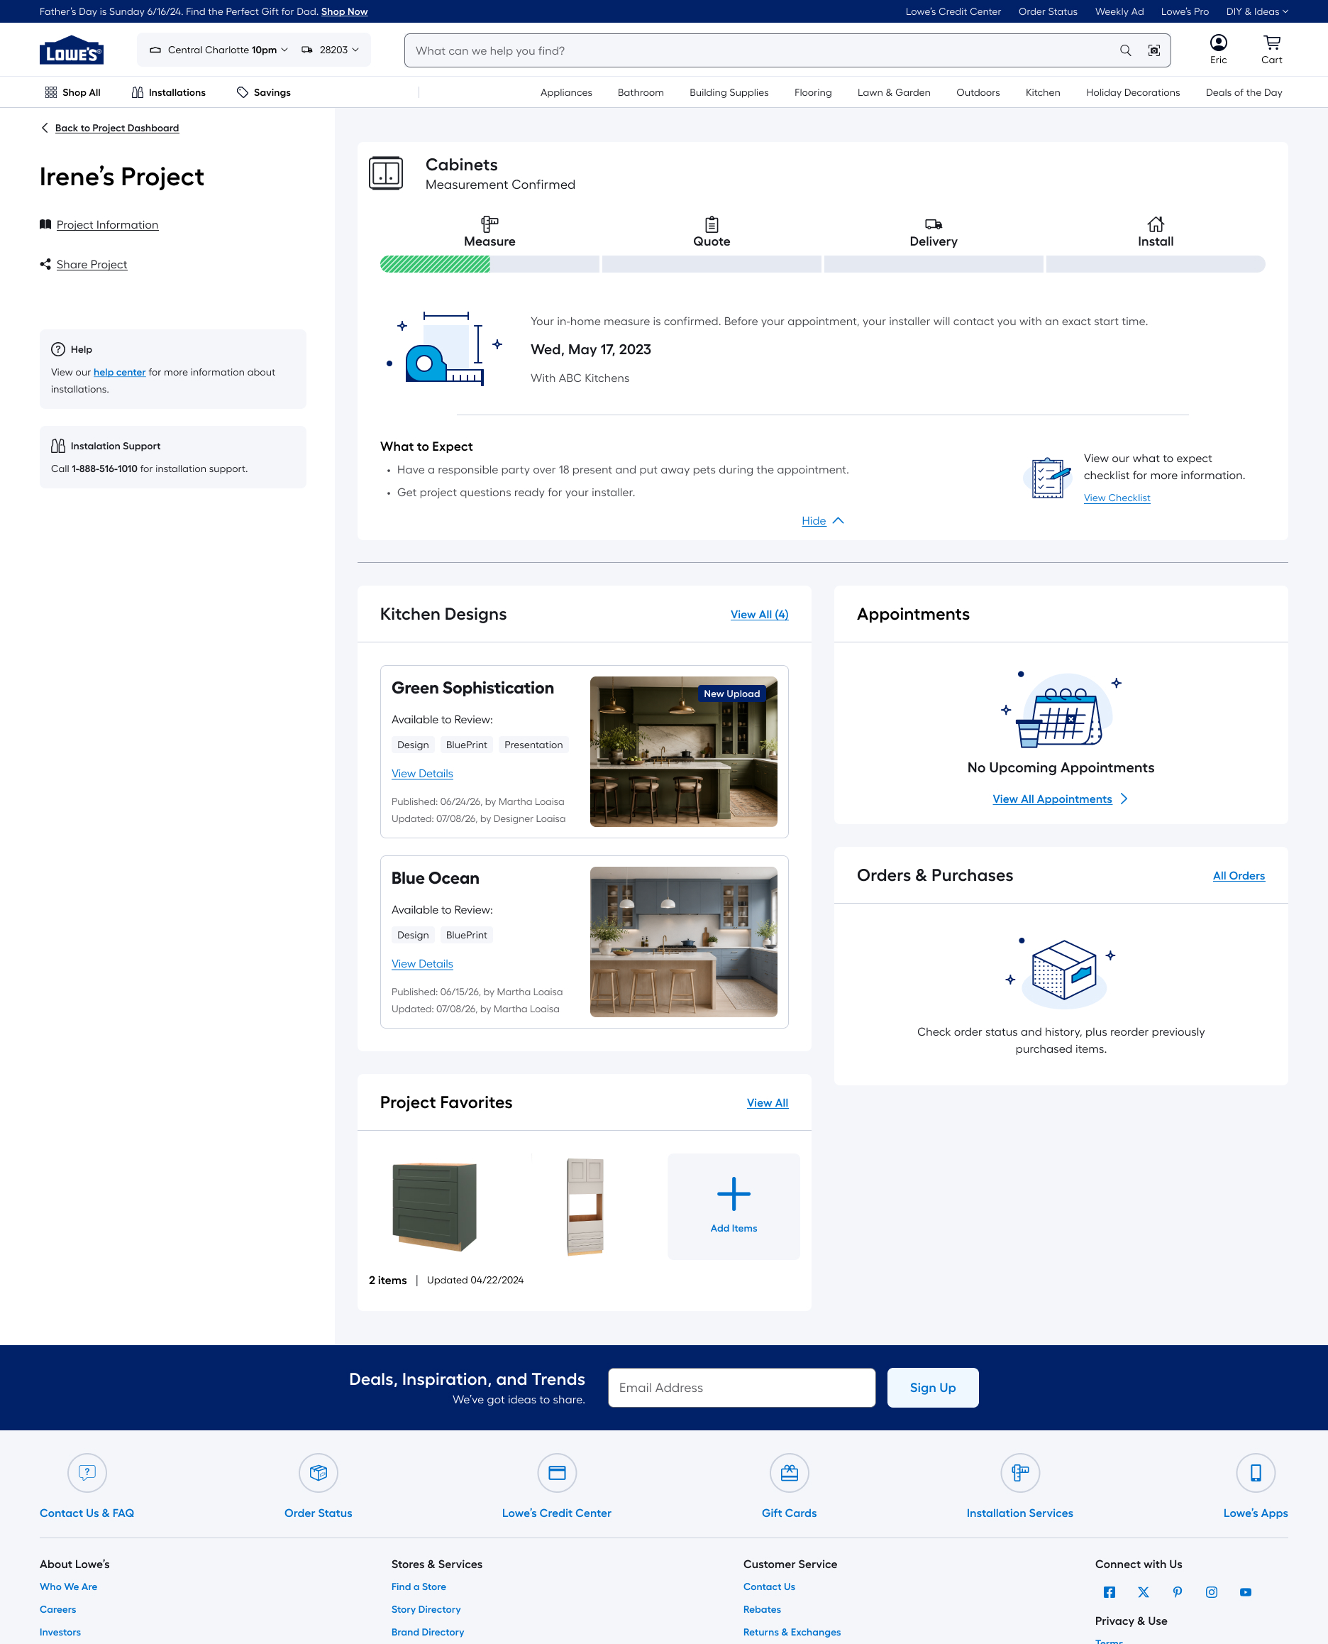This screenshot has height=1644, width=1328.
Task: Click the Add Items plus icon
Action: (734, 1194)
